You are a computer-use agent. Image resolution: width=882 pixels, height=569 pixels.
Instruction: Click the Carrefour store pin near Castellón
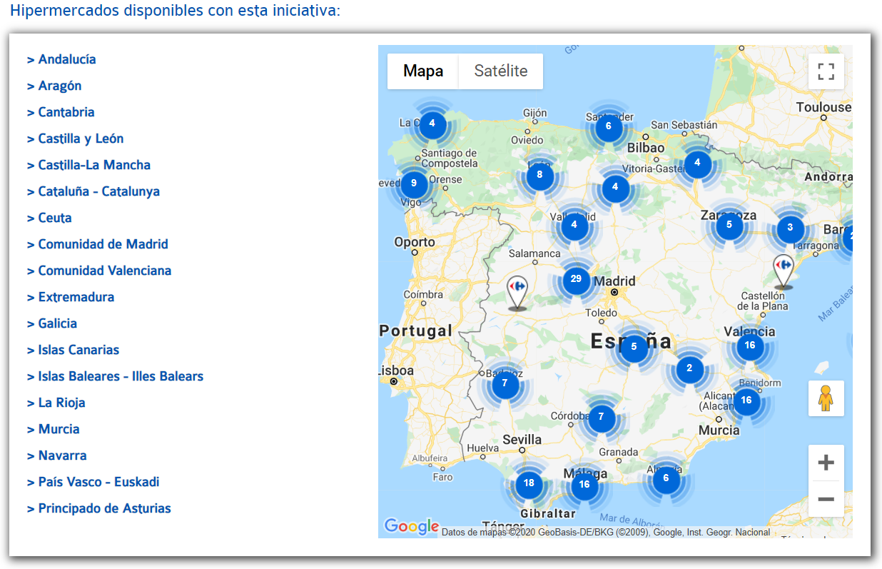coord(784,271)
